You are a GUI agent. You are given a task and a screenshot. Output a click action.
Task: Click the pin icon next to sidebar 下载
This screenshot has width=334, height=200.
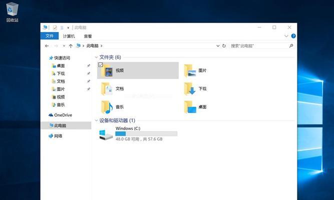coord(89,73)
